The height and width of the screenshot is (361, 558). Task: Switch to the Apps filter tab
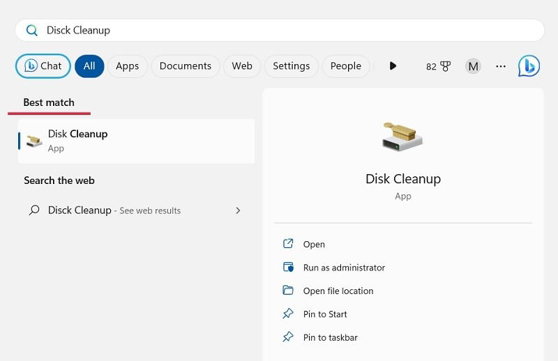click(x=128, y=66)
